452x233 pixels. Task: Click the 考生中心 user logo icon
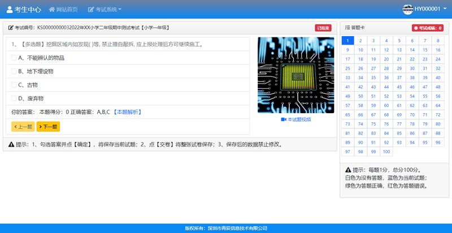(8, 10)
